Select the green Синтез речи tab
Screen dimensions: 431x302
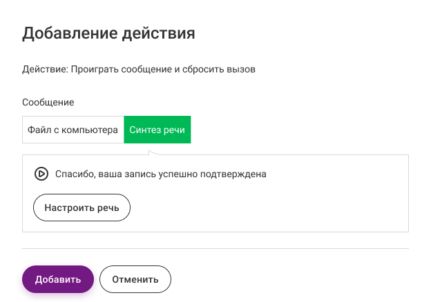point(157,130)
